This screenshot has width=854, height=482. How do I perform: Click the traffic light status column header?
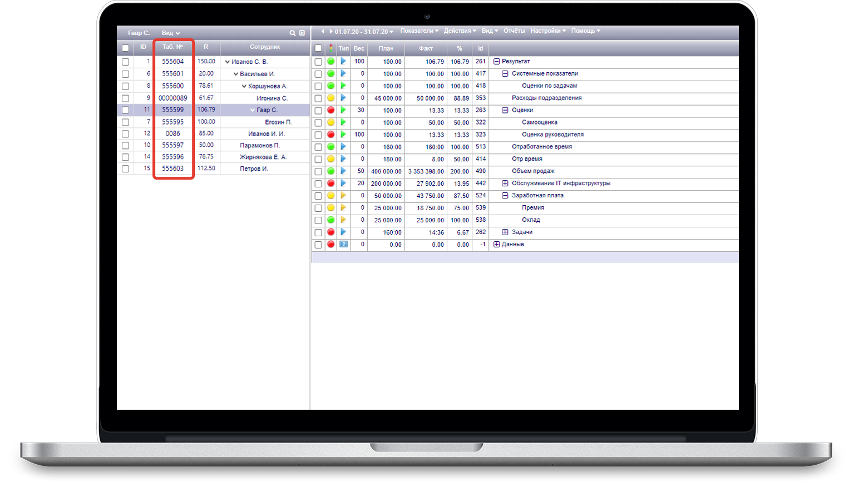(331, 48)
